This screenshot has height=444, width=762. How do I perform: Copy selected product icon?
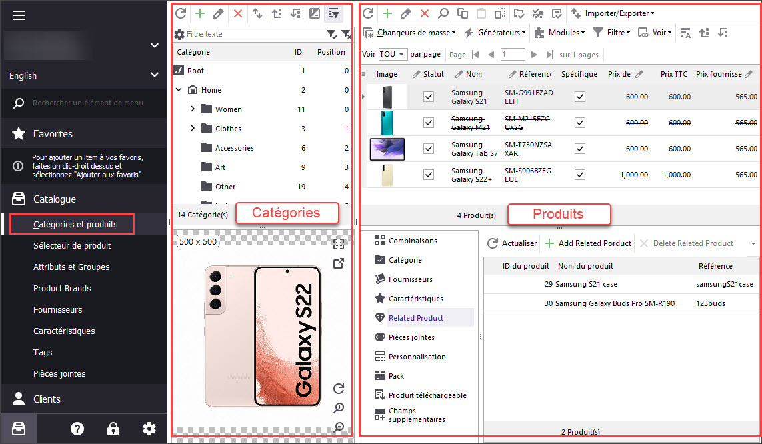[x=462, y=13]
